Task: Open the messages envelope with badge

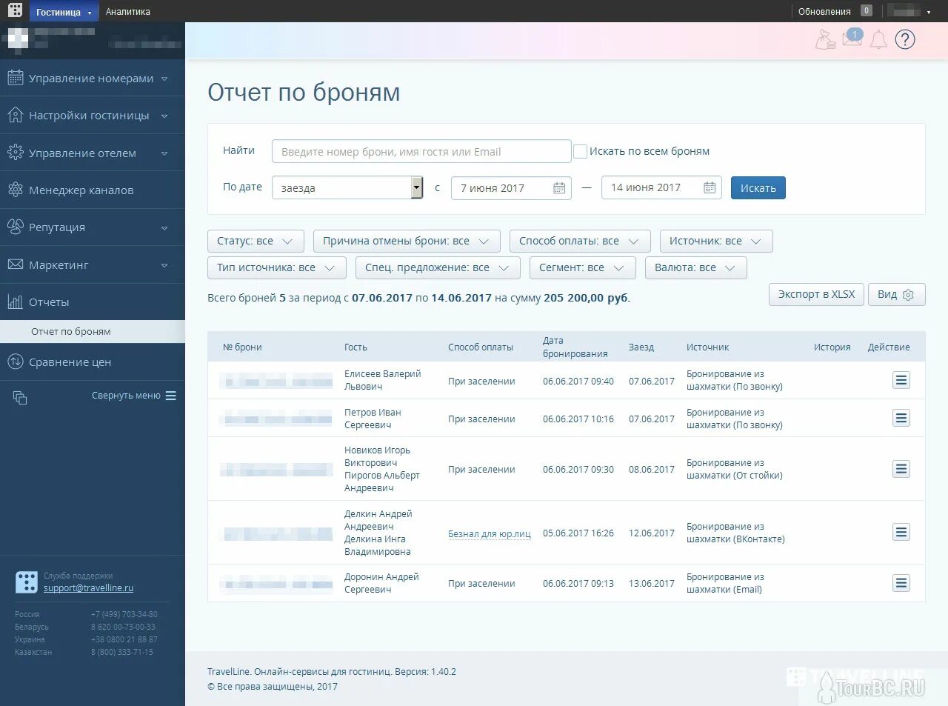Action: (x=852, y=39)
